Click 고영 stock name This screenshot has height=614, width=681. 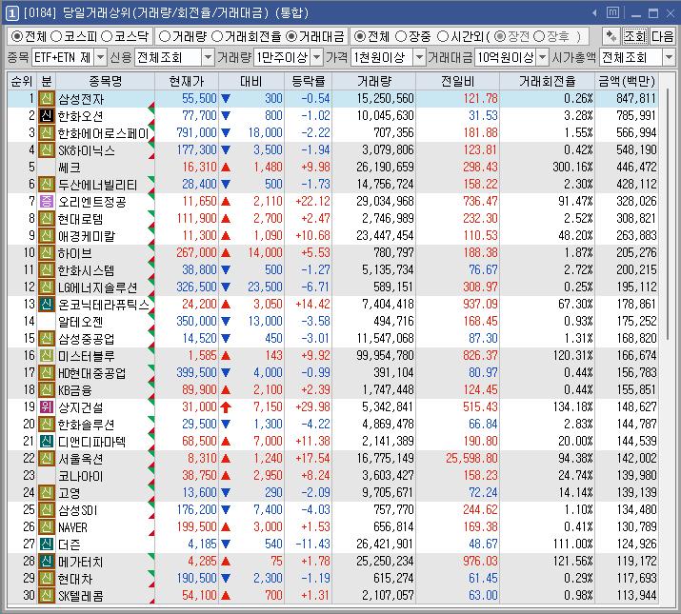click(x=70, y=493)
